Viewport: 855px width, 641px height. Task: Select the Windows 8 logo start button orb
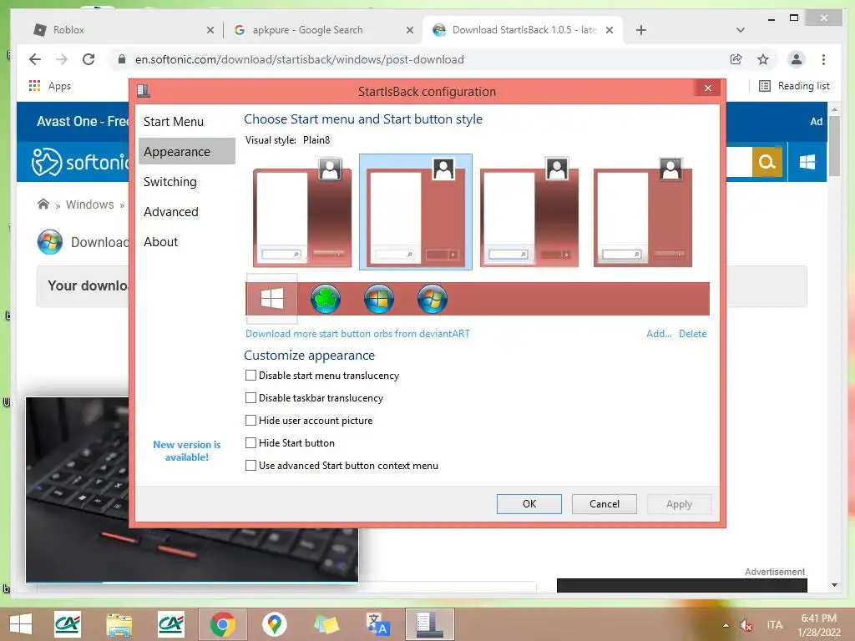pos(271,299)
